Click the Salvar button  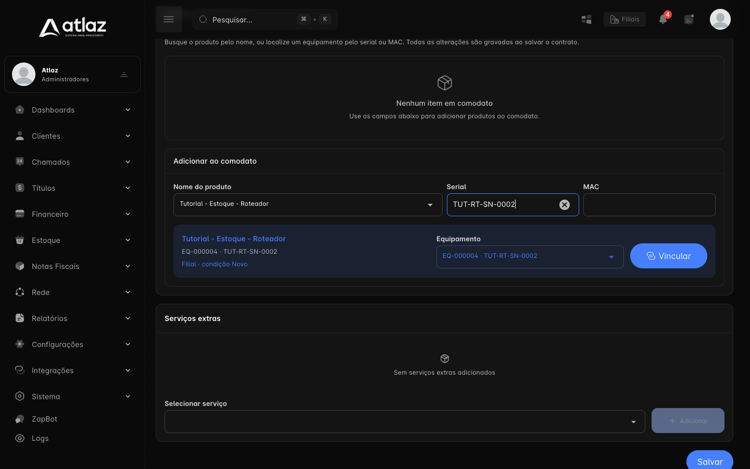pyautogui.click(x=710, y=461)
